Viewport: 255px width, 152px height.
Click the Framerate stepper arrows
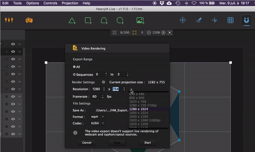click(103, 97)
